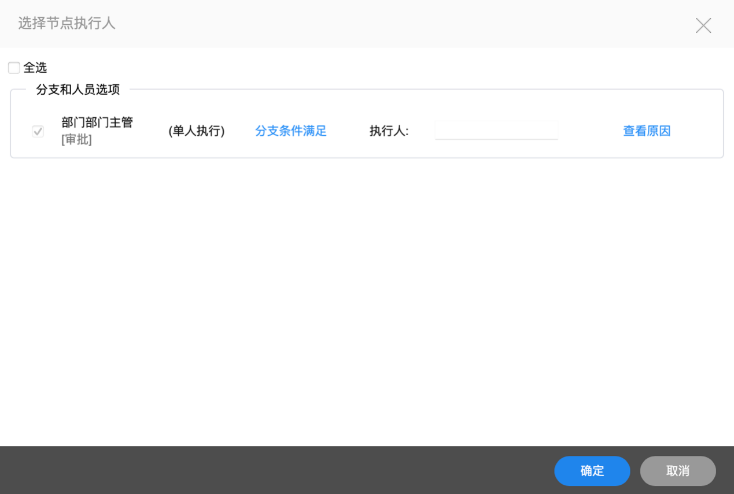This screenshot has width=734, height=494.
Task: Click the gap between 执行人 field and 查看原因
Action: (590, 131)
